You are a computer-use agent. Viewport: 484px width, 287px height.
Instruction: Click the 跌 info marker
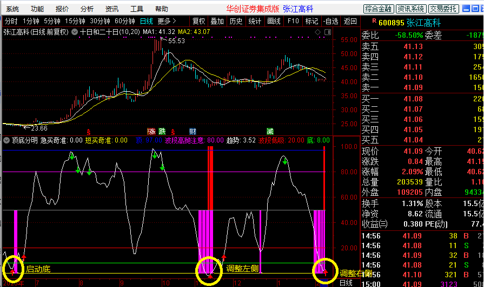(162, 132)
